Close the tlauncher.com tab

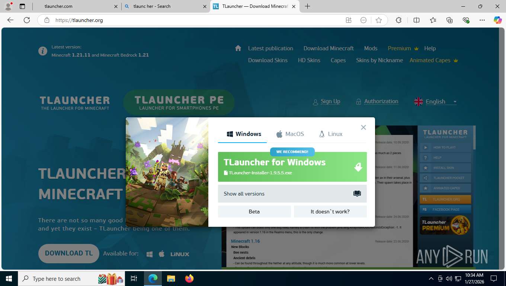pyautogui.click(x=116, y=6)
